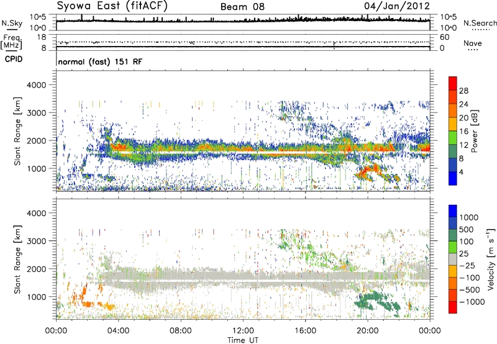Click the 'N.Search' legend label
The height and width of the screenshot is (344, 497).
pyautogui.click(x=480, y=23)
